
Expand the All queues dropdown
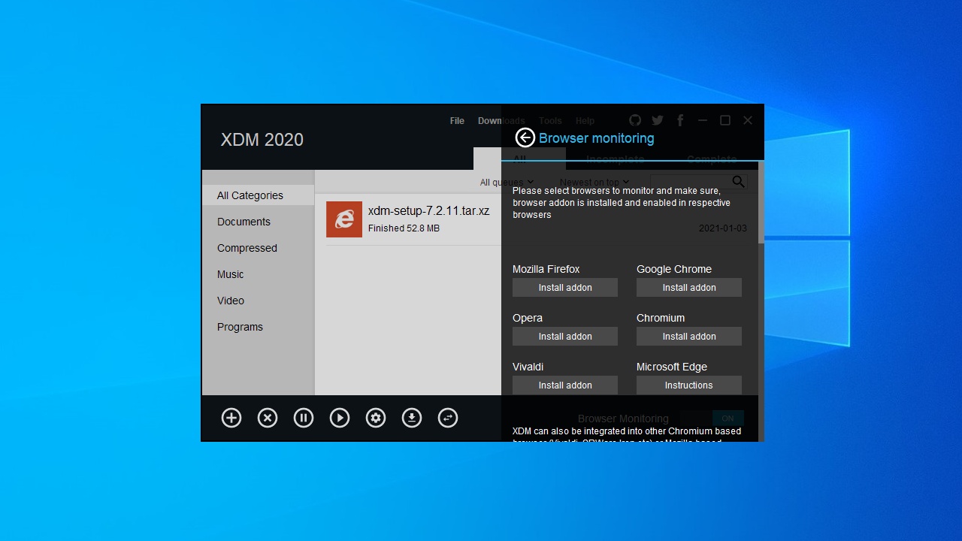pos(507,182)
